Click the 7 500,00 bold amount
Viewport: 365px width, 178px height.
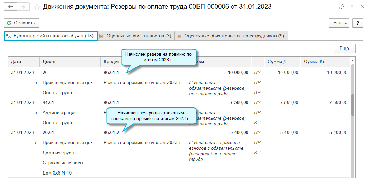[239, 102]
